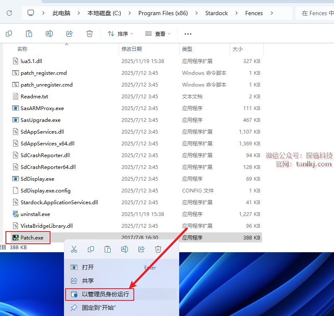The image size is (334, 316).
Task: Open the more options ellipsis menu
Action: (188, 34)
